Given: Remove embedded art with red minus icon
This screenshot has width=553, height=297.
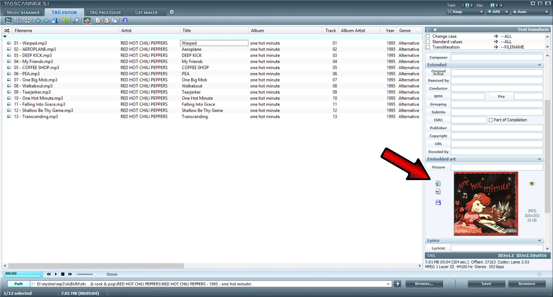Looking at the screenshot, I should click(438, 192).
